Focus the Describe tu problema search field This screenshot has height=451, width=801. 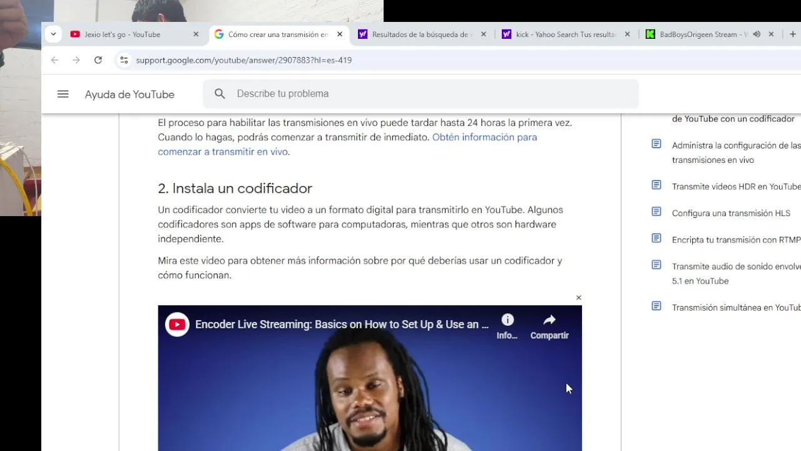tap(421, 94)
